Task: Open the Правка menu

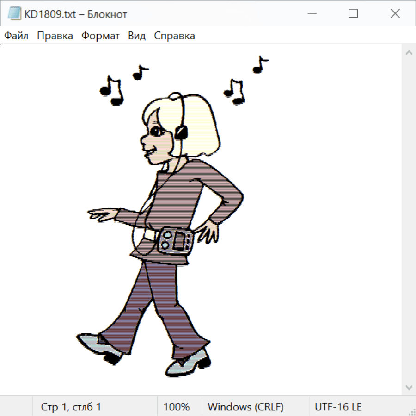Action: click(x=55, y=36)
